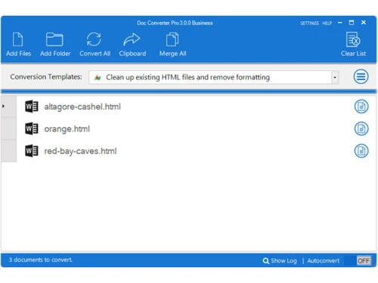Click the Add Files icon
The width and height of the screenshot is (378, 283).
(18, 39)
